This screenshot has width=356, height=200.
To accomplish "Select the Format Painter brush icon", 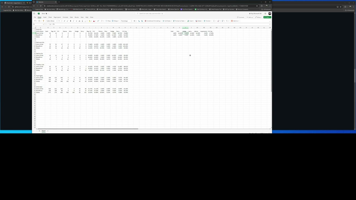I will [43, 21].
